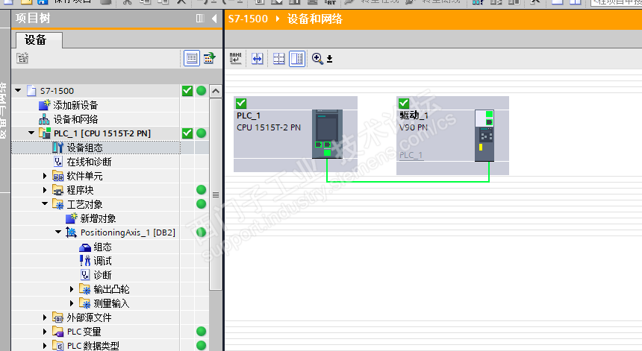Click the dotted grid page-break toolbar icon
This screenshot has width=642, height=351.
pos(279,58)
